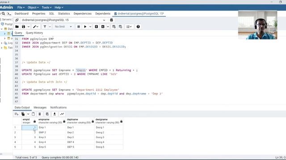Save the query file with the floppy icon
The height and width of the screenshot is (160, 286).
coord(23,27)
